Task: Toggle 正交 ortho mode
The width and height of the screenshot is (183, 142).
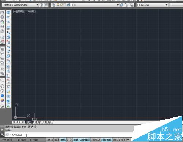Action: [70, 140]
